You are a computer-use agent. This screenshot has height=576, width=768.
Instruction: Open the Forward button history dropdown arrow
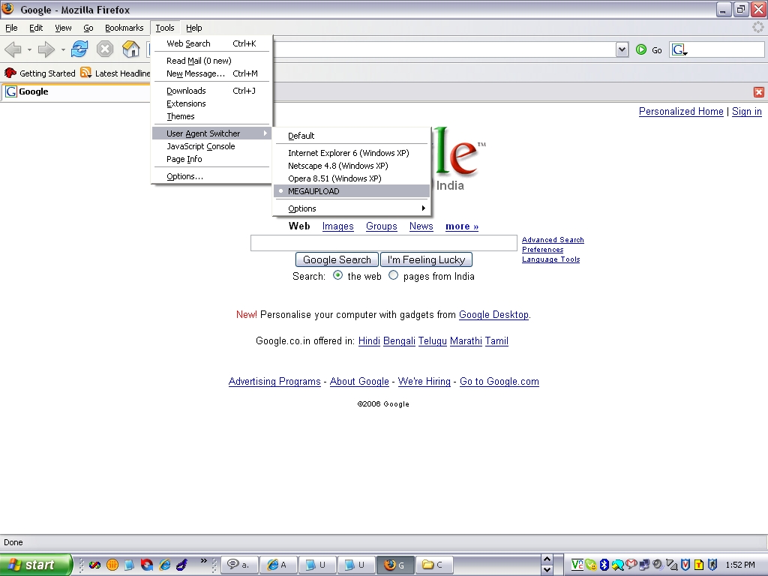point(63,50)
